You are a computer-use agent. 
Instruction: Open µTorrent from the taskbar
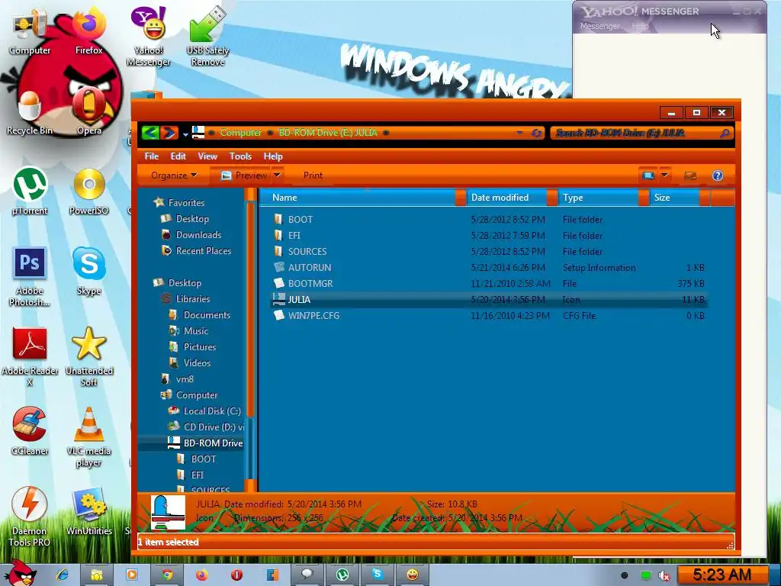(x=342, y=575)
